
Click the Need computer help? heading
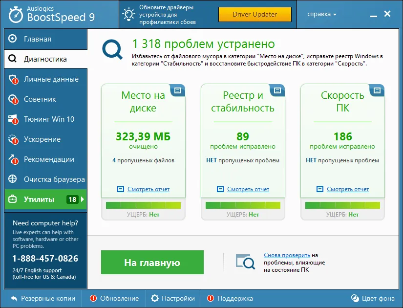tap(45, 223)
